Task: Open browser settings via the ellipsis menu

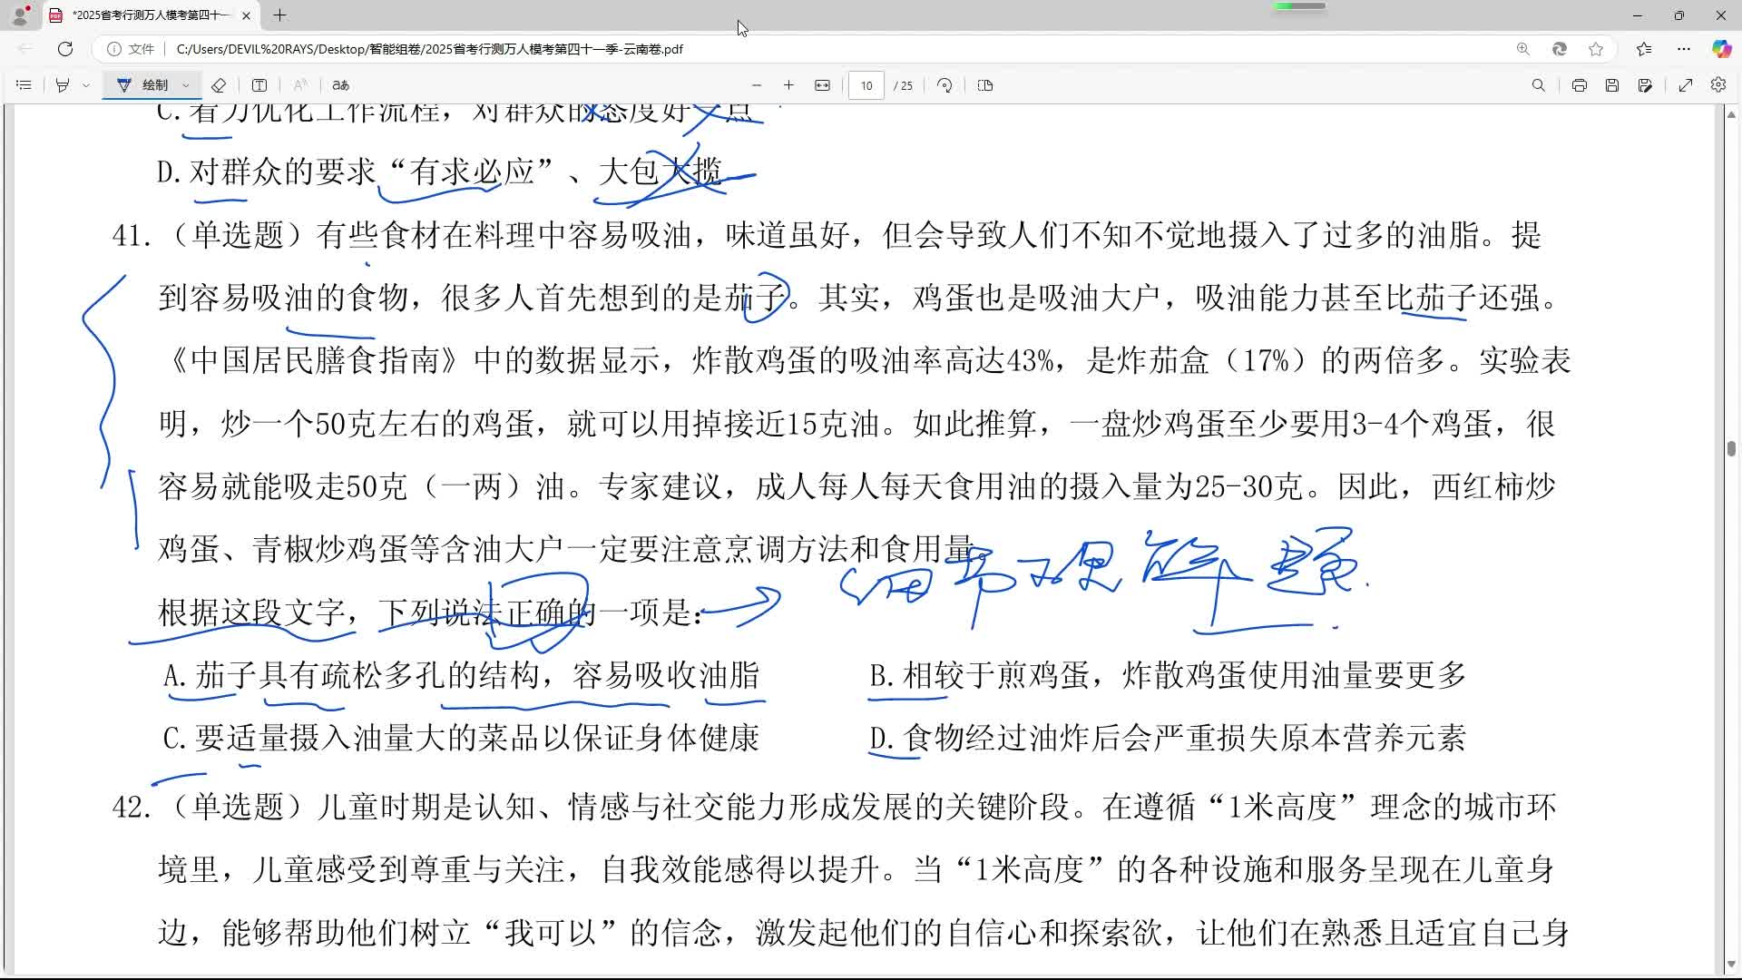Action: pyautogui.click(x=1685, y=50)
